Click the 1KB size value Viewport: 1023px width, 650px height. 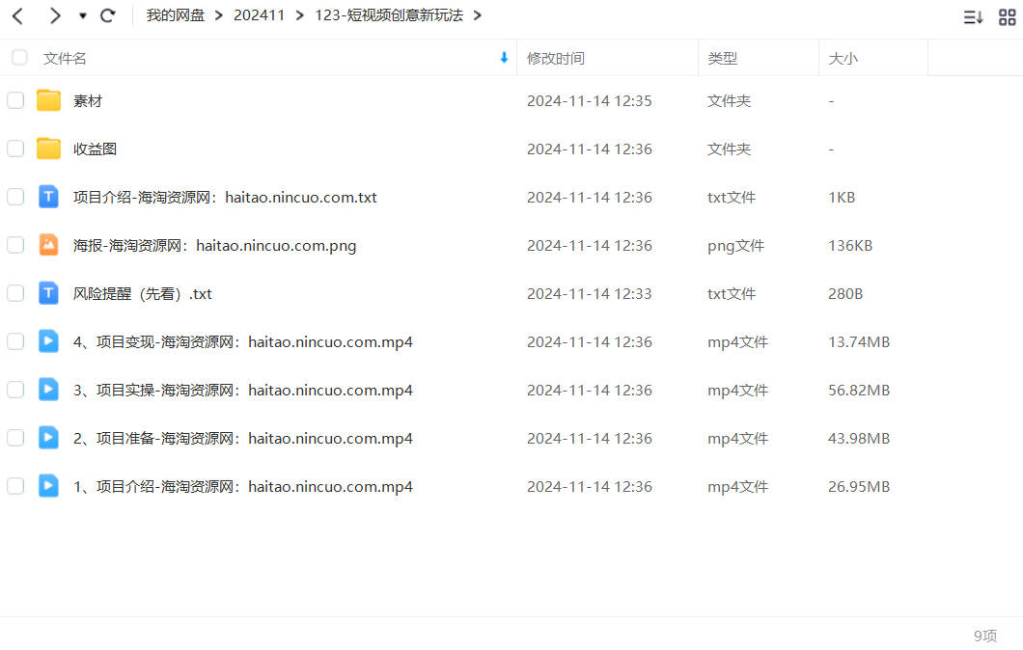click(x=842, y=198)
